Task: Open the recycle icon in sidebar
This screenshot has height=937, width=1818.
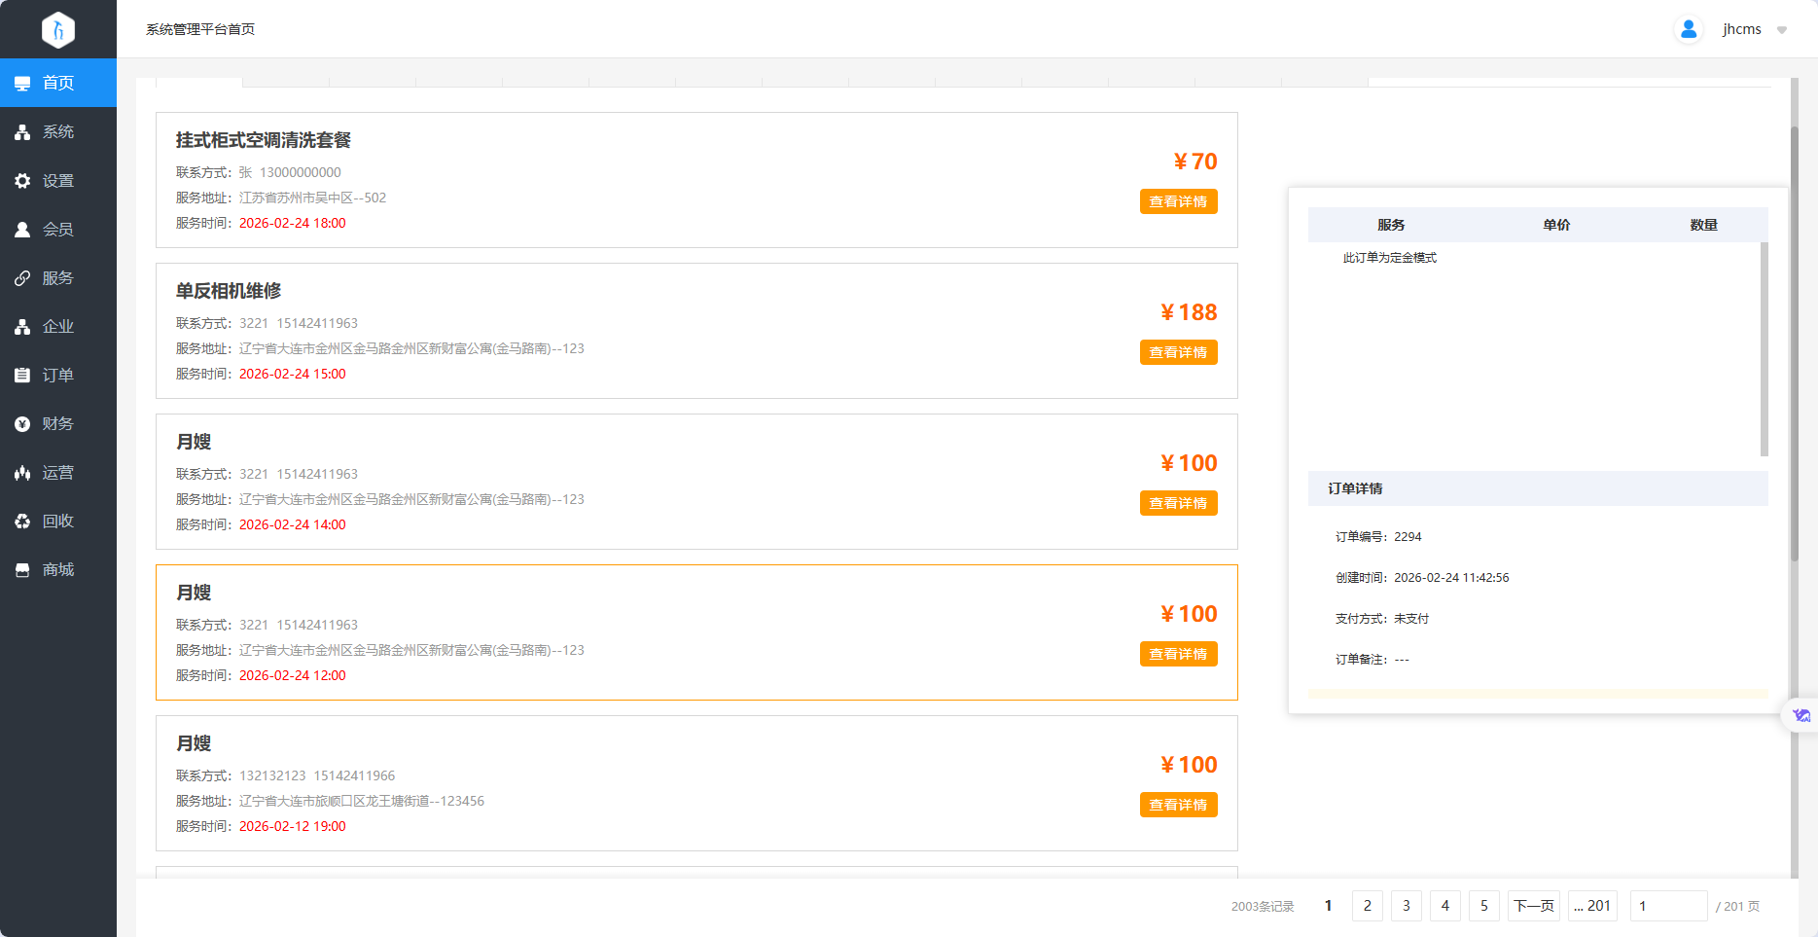Action: pyautogui.click(x=22, y=522)
